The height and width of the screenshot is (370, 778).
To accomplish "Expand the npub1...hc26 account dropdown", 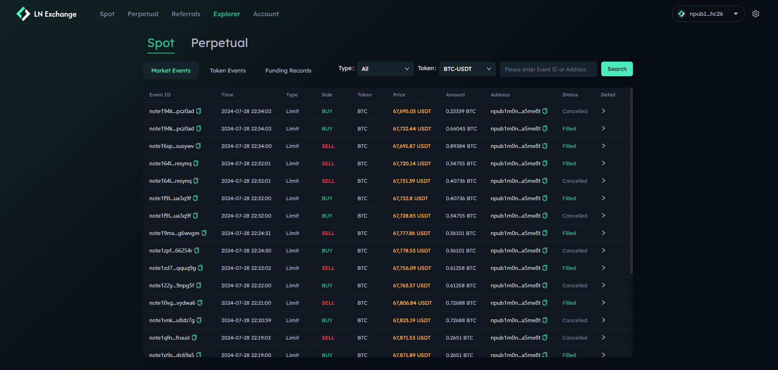I will (x=708, y=14).
